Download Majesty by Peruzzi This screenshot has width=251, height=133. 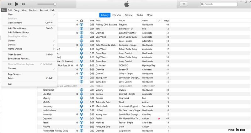[x=82, y=98]
